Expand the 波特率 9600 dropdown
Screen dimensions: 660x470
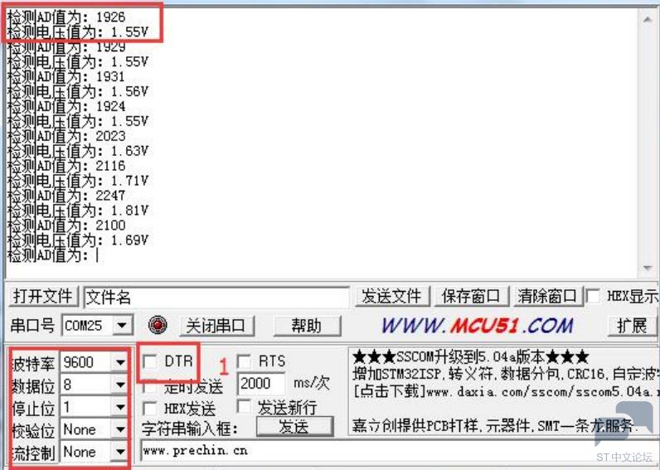pyautogui.click(x=121, y=362)
